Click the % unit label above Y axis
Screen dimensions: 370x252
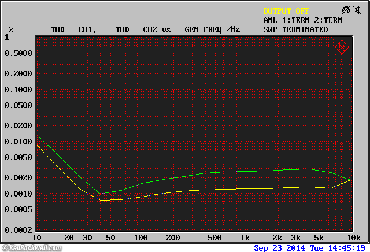[11, 29]
